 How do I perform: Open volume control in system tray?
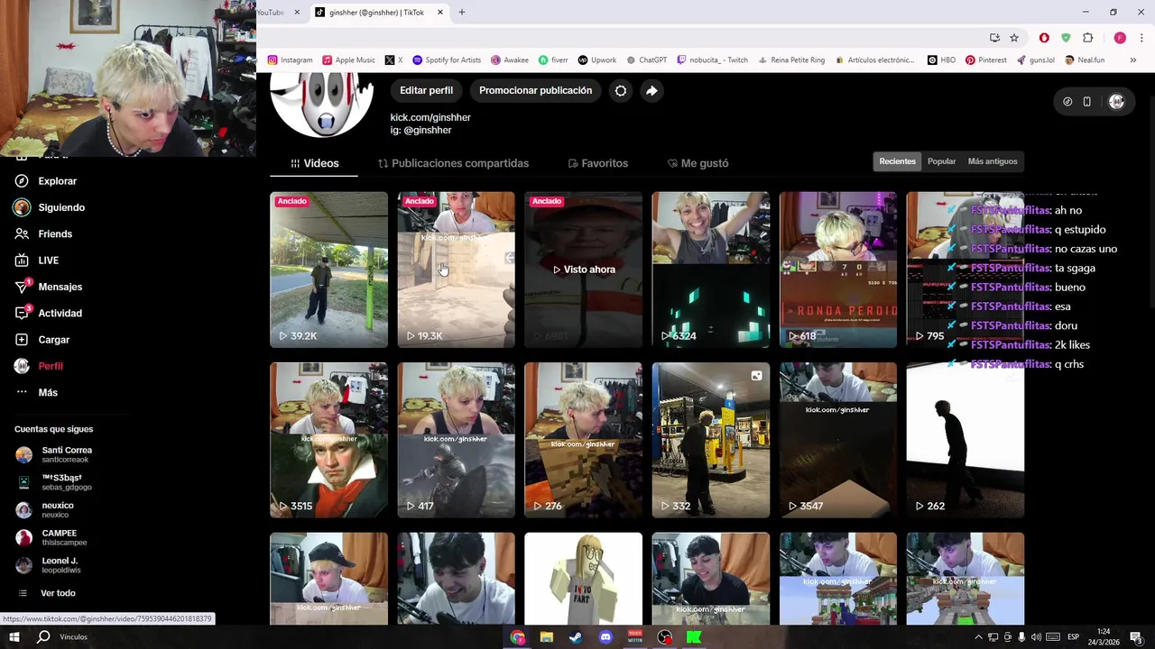pyautogui.click(x=1036, y=637)
